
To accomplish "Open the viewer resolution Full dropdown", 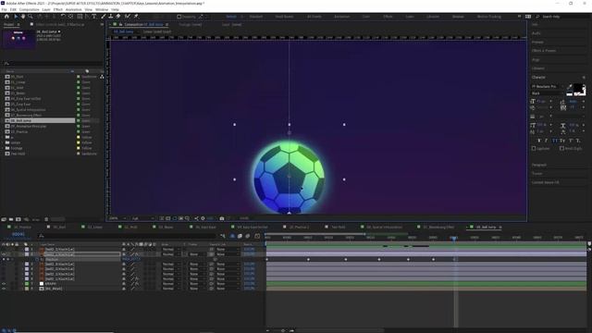I will pos(142,218).
